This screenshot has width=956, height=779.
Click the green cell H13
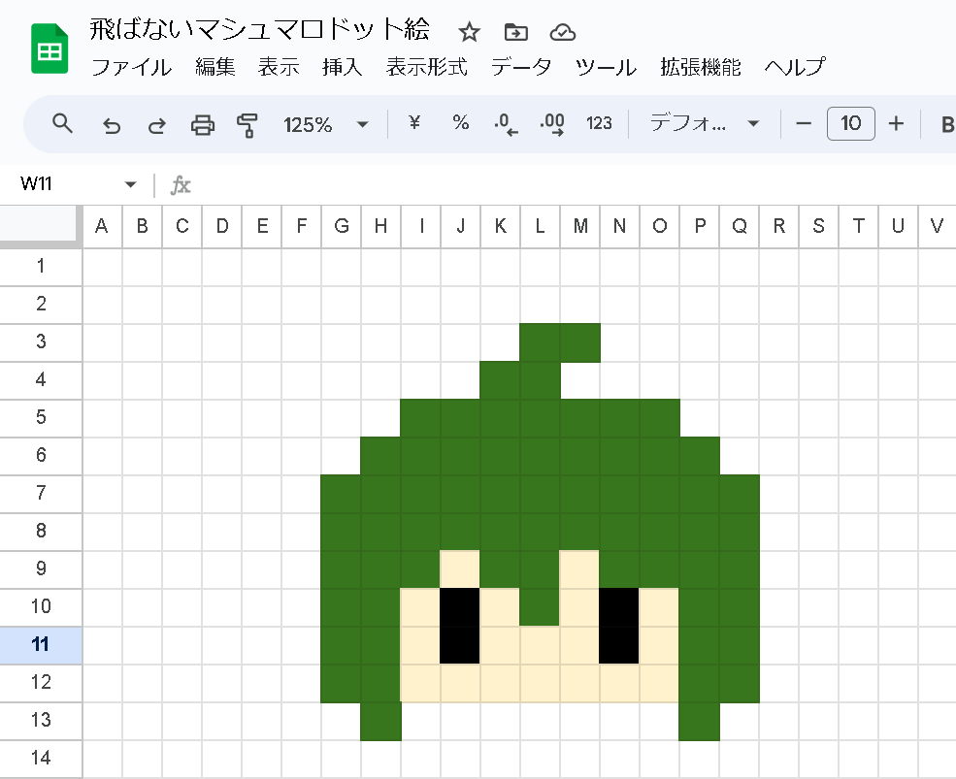(381, 721)
